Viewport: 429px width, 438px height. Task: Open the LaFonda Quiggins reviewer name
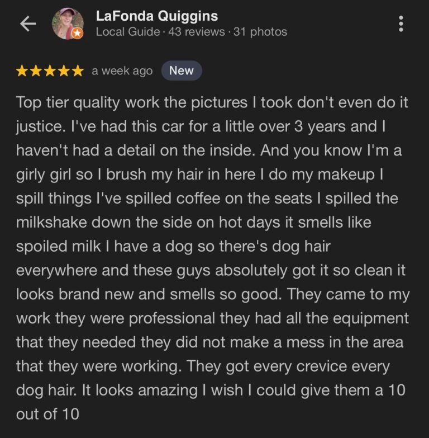click(x=157, y=16)
